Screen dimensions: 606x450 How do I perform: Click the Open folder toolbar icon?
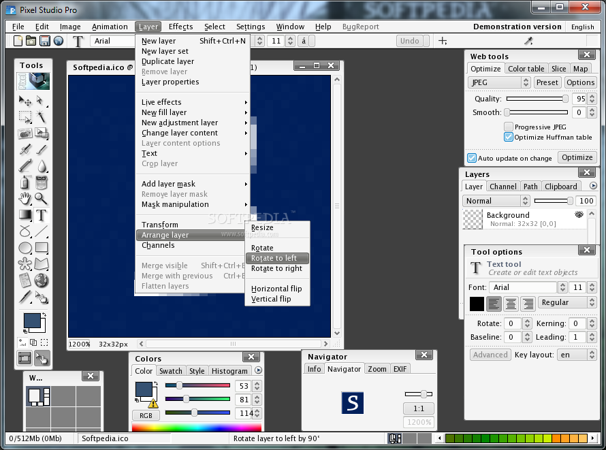click(31, 41)
